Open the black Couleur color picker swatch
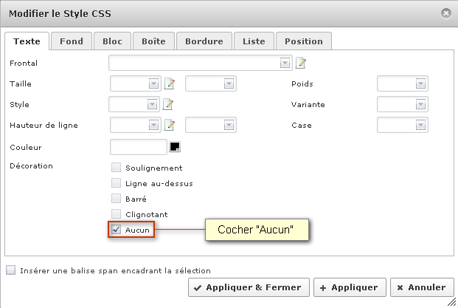 pyautogui.click(x=175, y=147)
